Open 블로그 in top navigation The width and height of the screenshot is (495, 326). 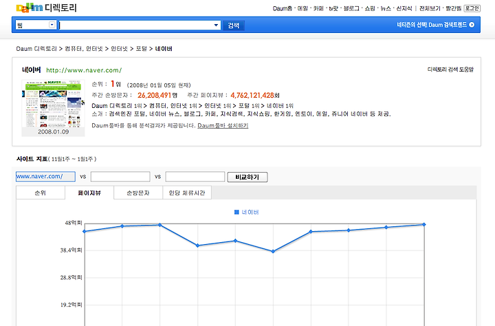(351, 8)
